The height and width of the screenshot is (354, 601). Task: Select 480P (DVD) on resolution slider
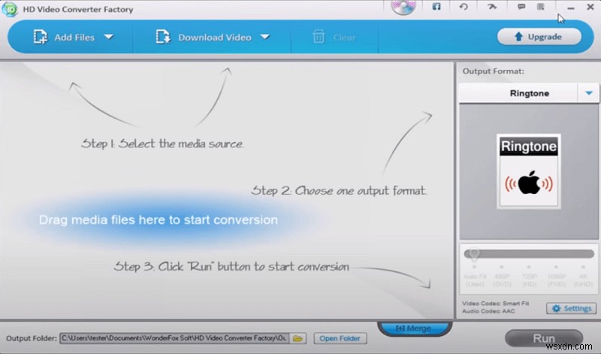(502, 276)
